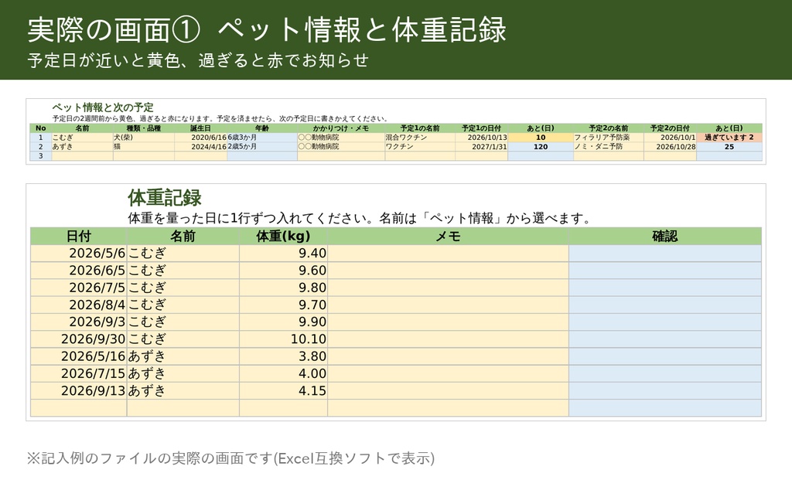792x480 pixels.
Task: Click the date cell 2026/9/3
Action: (x=78, y=322)
